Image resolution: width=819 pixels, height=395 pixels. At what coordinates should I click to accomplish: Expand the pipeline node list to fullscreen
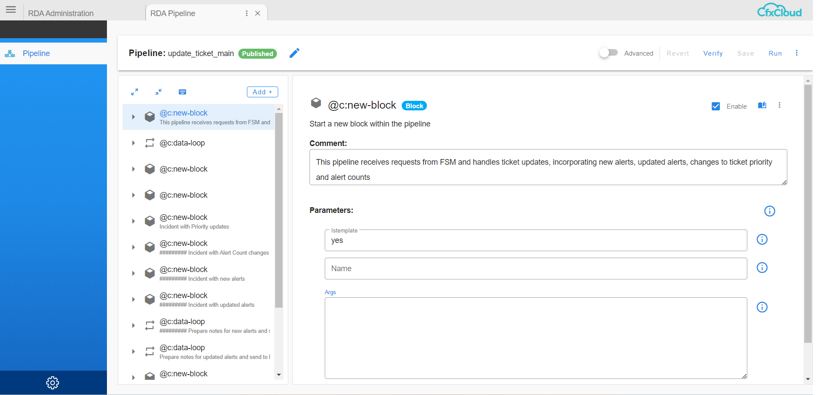(x=135, y=92)
